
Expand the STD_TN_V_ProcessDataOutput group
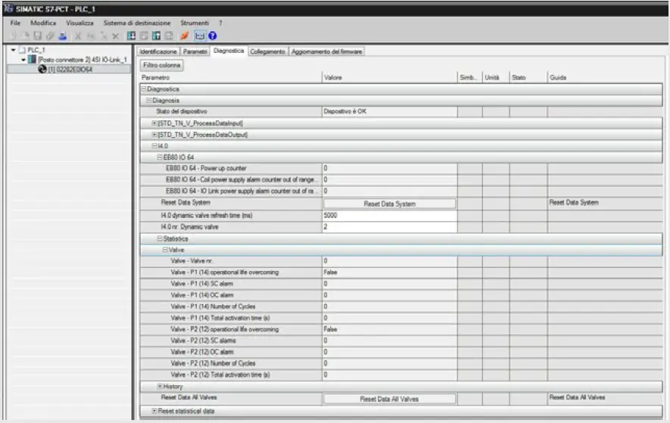click(x=154, y=134)
